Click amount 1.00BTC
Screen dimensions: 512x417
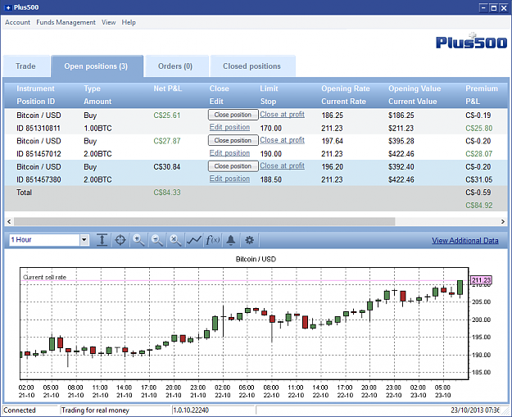tap(97, 129)
